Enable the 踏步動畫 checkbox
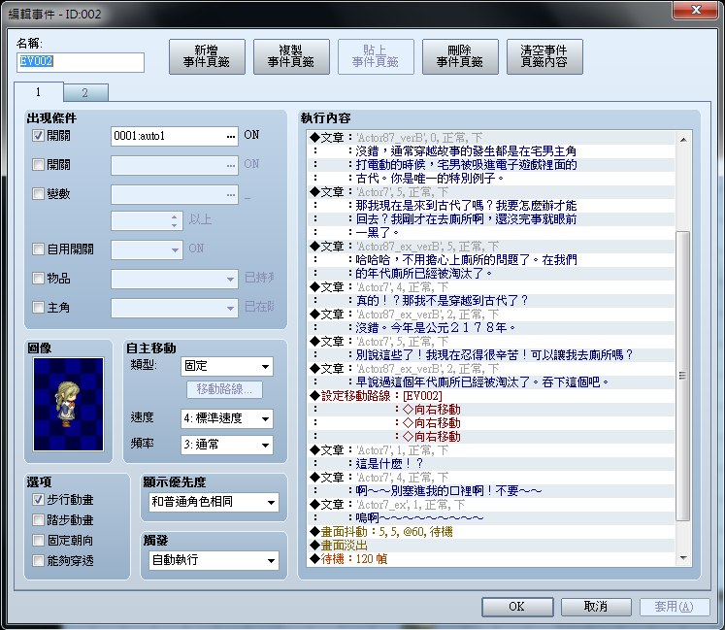This screenshot has height=630, width=725. [x=38, y=520]
